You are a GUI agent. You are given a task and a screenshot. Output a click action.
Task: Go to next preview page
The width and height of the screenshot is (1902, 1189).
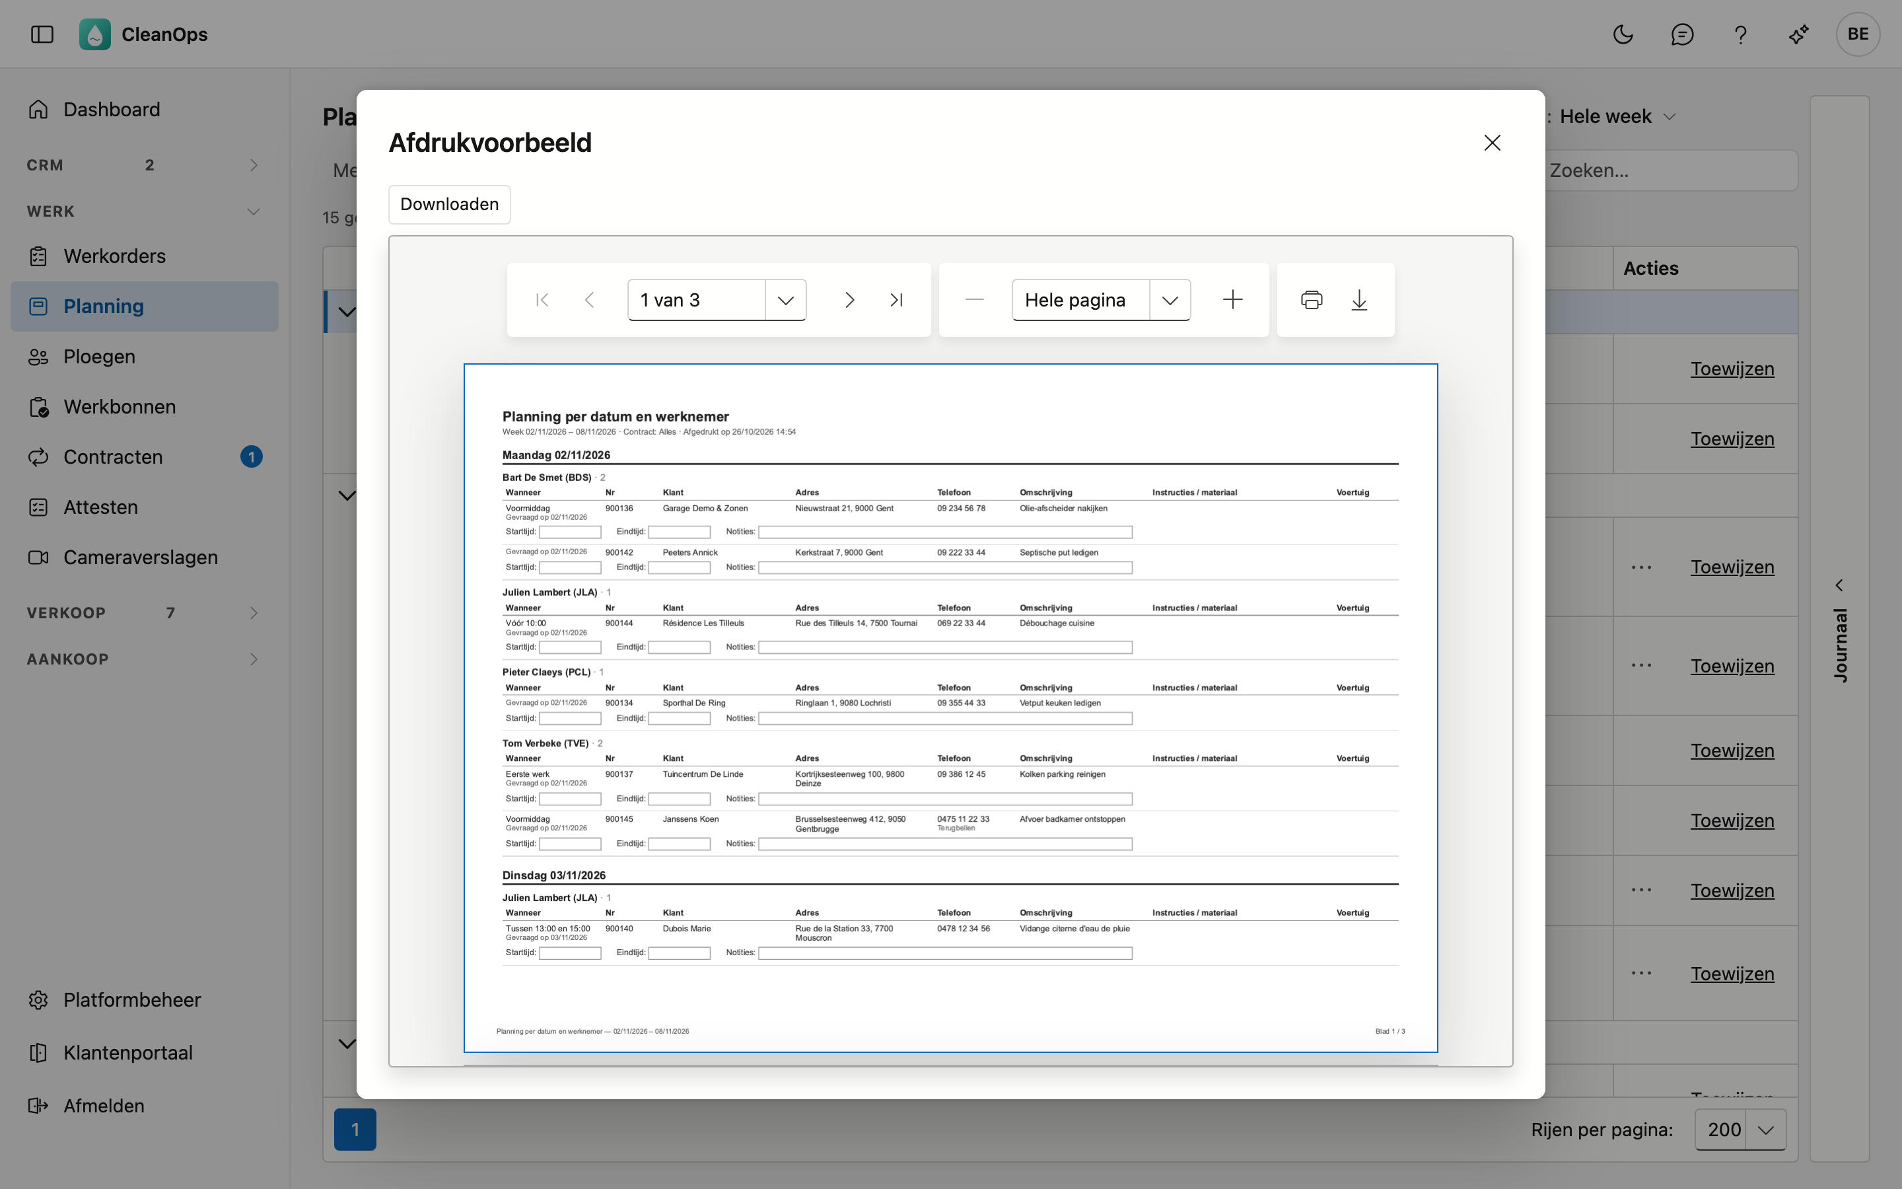849,300
